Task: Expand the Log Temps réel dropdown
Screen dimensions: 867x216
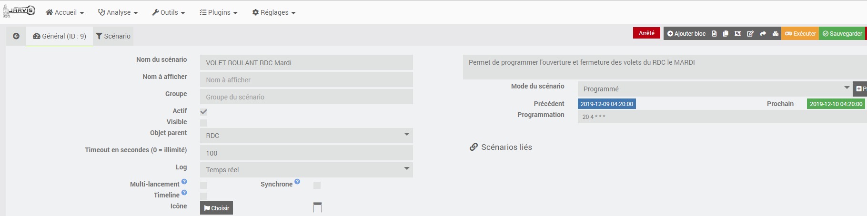Action: 306,170
